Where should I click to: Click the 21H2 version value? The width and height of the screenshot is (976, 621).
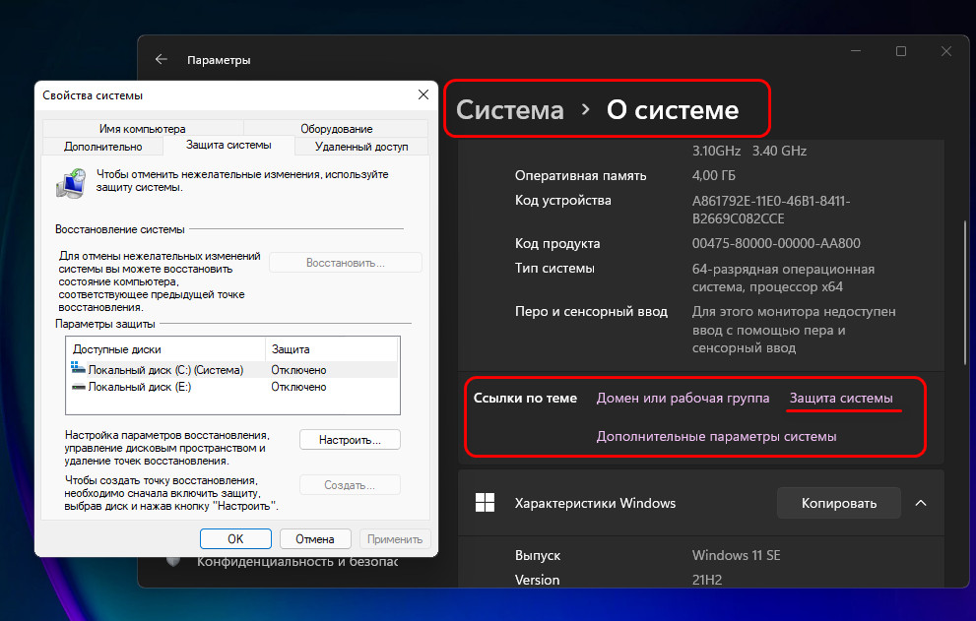707,580
